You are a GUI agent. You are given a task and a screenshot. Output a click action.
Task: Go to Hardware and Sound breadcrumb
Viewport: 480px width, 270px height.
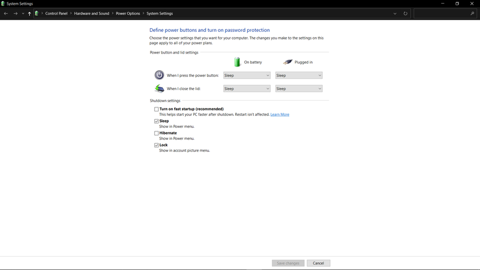click(x=92, y=13)
